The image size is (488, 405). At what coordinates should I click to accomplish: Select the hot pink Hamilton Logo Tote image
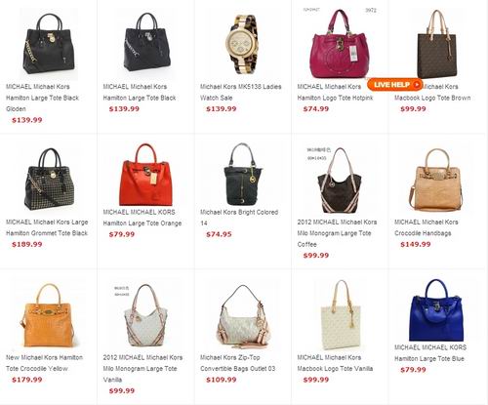(x=340, y=44)
